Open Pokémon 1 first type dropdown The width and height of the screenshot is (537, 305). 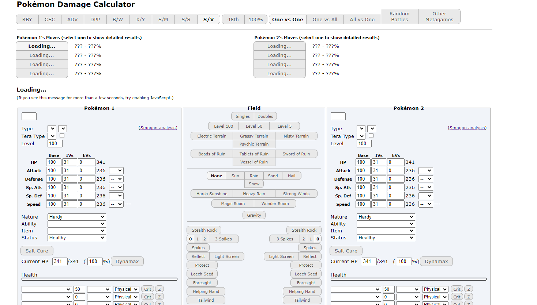coord(52,128)
